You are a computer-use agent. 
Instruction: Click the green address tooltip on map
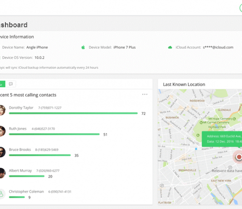(x=222, y=139)
